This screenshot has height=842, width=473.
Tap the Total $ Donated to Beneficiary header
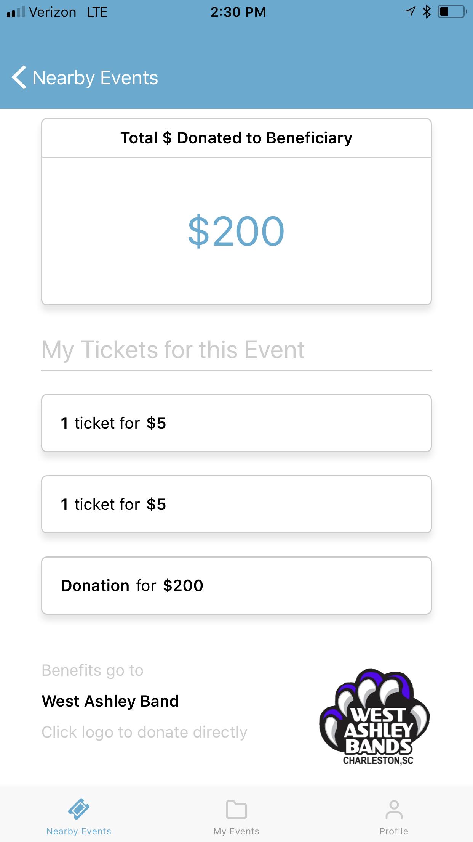click(236, 138)
